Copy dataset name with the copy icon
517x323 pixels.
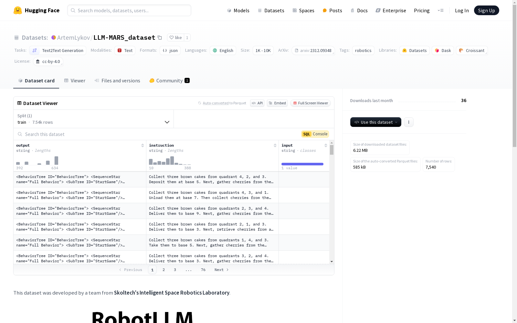pos(160,37)
